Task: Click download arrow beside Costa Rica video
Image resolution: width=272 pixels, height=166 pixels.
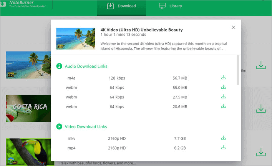Action: click(x=261, y=109)
